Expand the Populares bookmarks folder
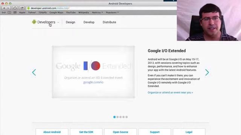Image resolution: width=241 pixels, height=135 pixels. [112, 12]
